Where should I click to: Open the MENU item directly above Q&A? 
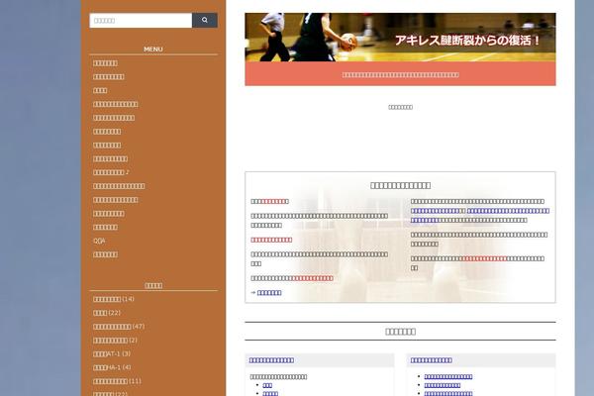pos(105,227)
